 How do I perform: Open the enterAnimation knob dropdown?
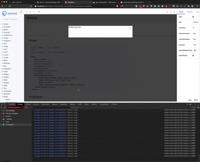(x=195, y=34)
